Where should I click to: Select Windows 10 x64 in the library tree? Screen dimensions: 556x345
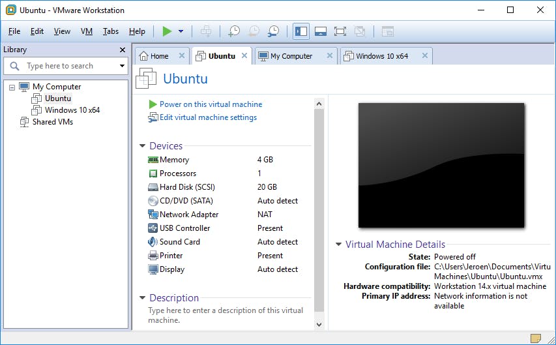72,110
